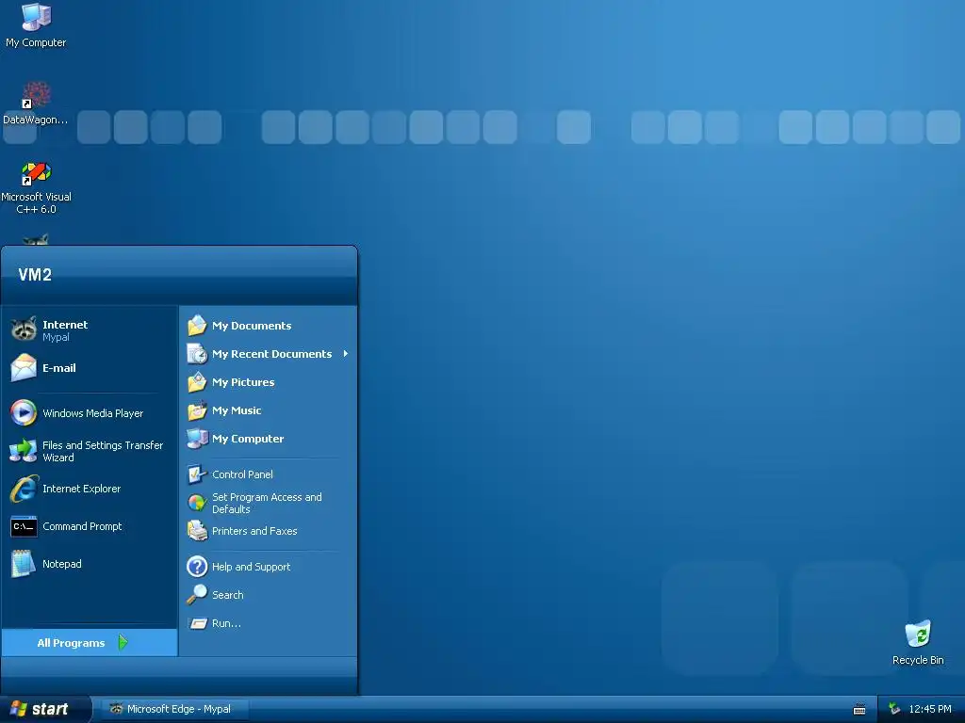The image size is (965, 723).
Task: Click the My Pictures folder icon
Action: pyautogui.click(x=197, y=382)
